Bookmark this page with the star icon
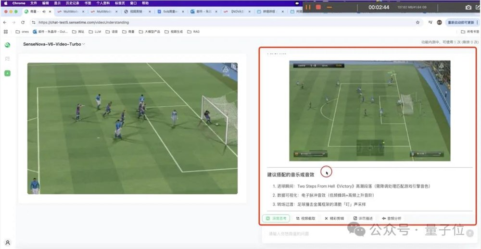This screenshot has width=481, height=249. [x=418, y=23]
